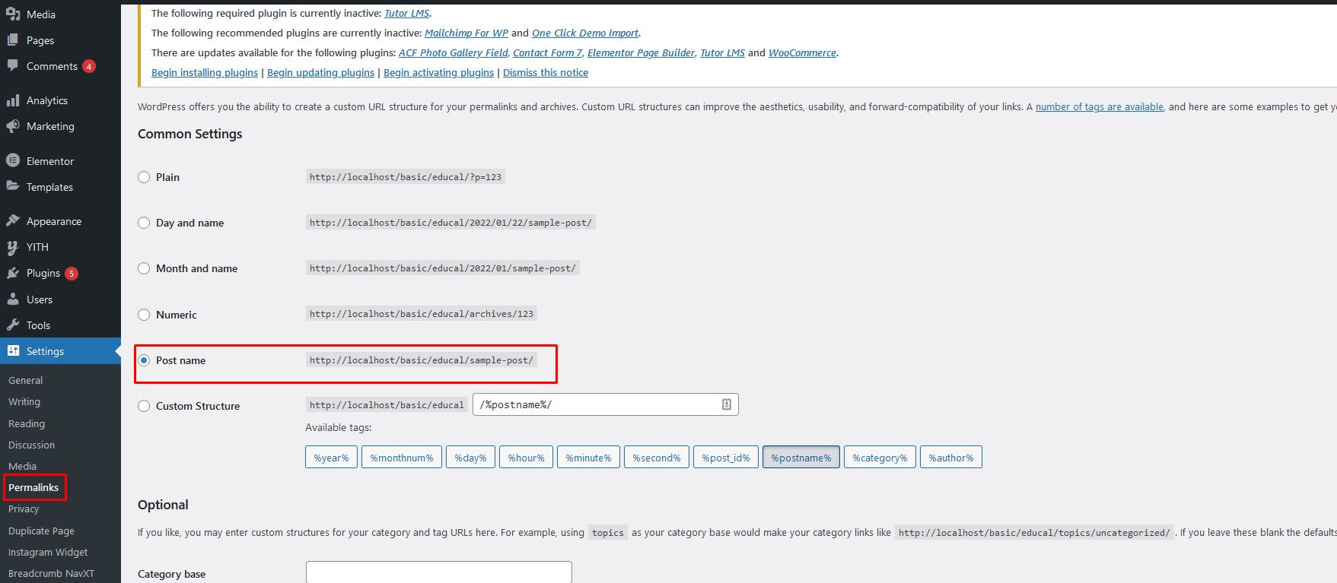The width and height of the screenshot is (1337, 583).
Task: Click the Media icon in sidebar
Action: click(x=13, y=14)
